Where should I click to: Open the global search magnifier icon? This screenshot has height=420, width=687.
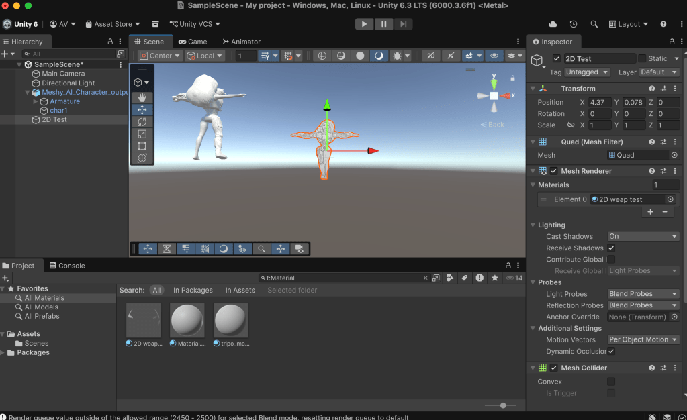coord(594,24)
